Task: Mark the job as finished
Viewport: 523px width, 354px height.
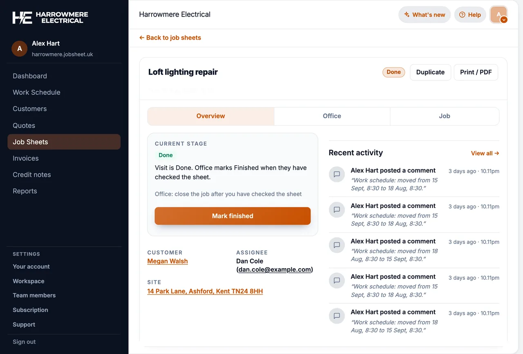Action: [232, 216]
